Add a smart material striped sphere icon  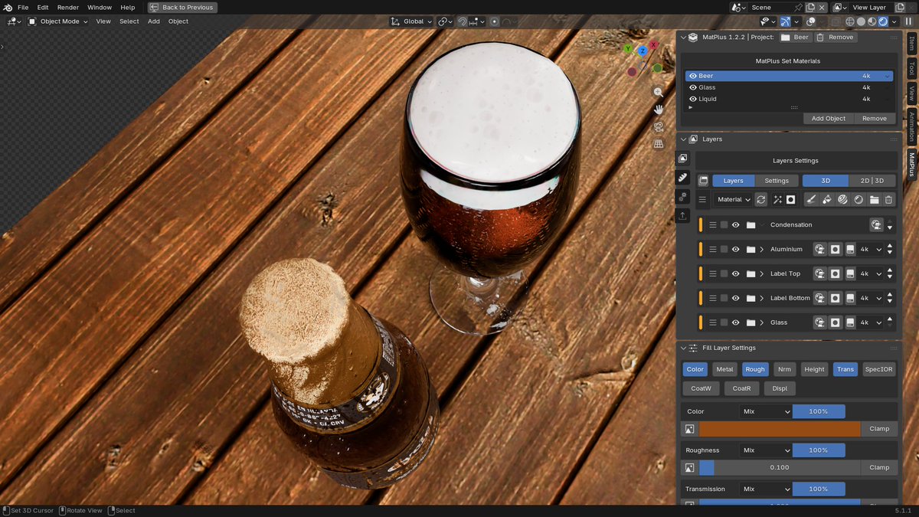coord(842,199)
